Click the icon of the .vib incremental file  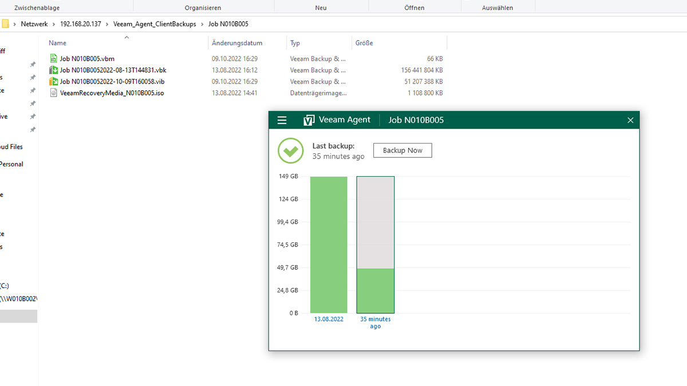point(53,81)
